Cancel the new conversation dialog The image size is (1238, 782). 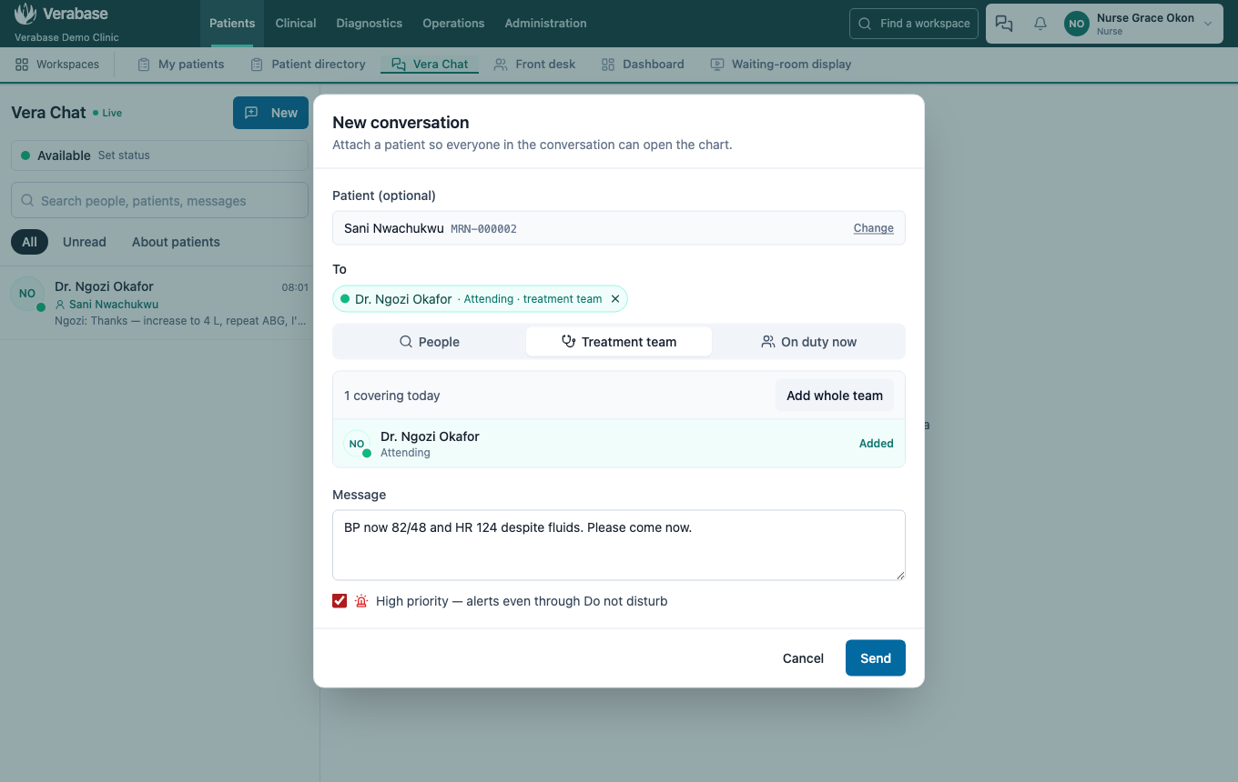pos(803,658)
